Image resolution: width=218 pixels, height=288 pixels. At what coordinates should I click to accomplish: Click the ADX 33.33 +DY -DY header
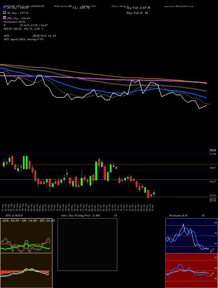27,220
